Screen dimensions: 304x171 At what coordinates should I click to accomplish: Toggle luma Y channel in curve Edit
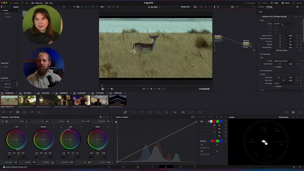(x=211, y=122)
